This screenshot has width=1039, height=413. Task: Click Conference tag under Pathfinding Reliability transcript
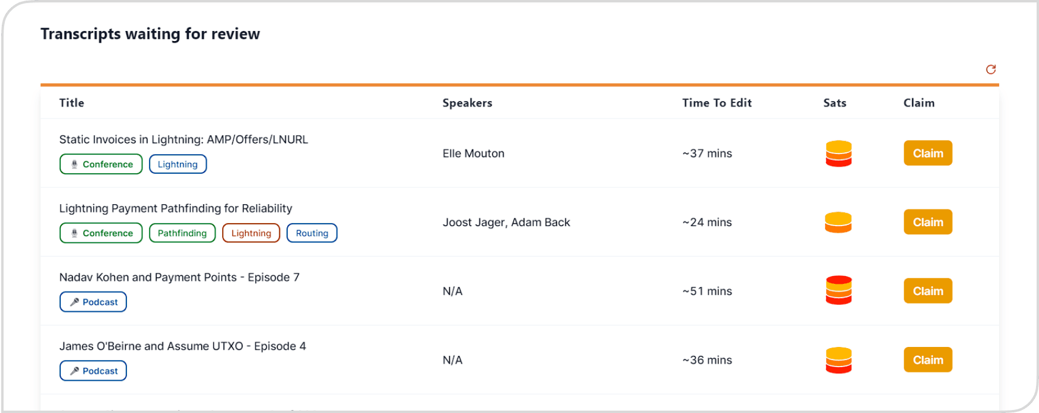tap(101, 233)
